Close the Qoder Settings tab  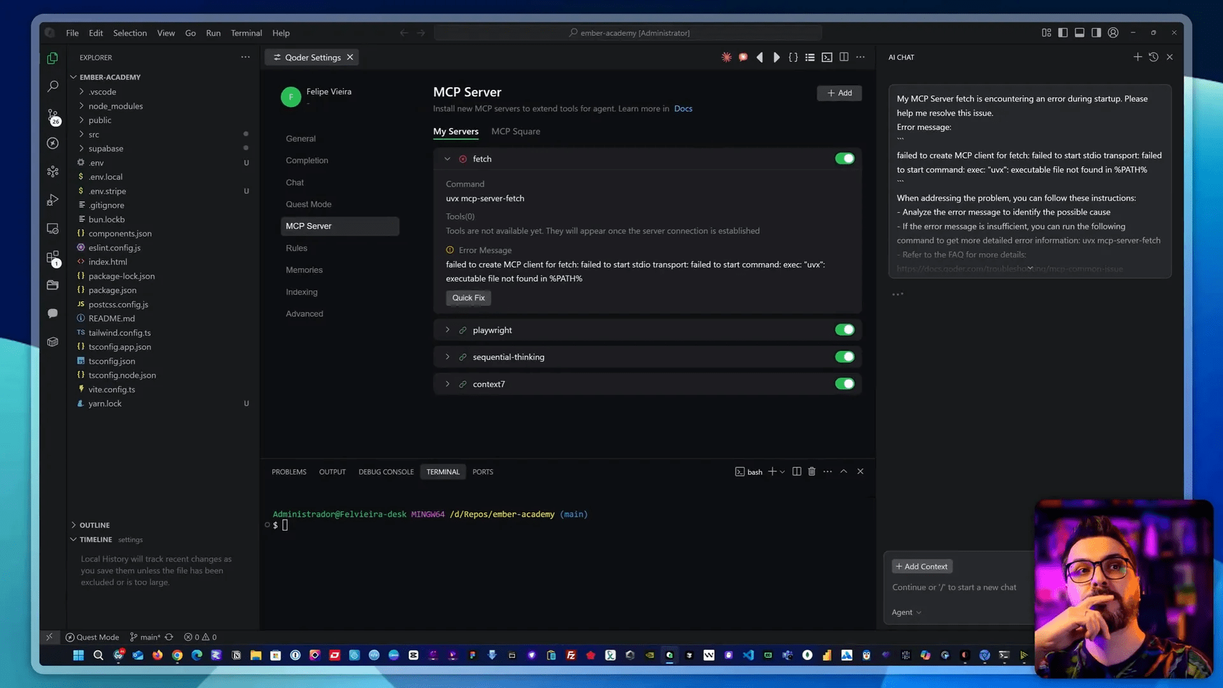coord(350,57)
